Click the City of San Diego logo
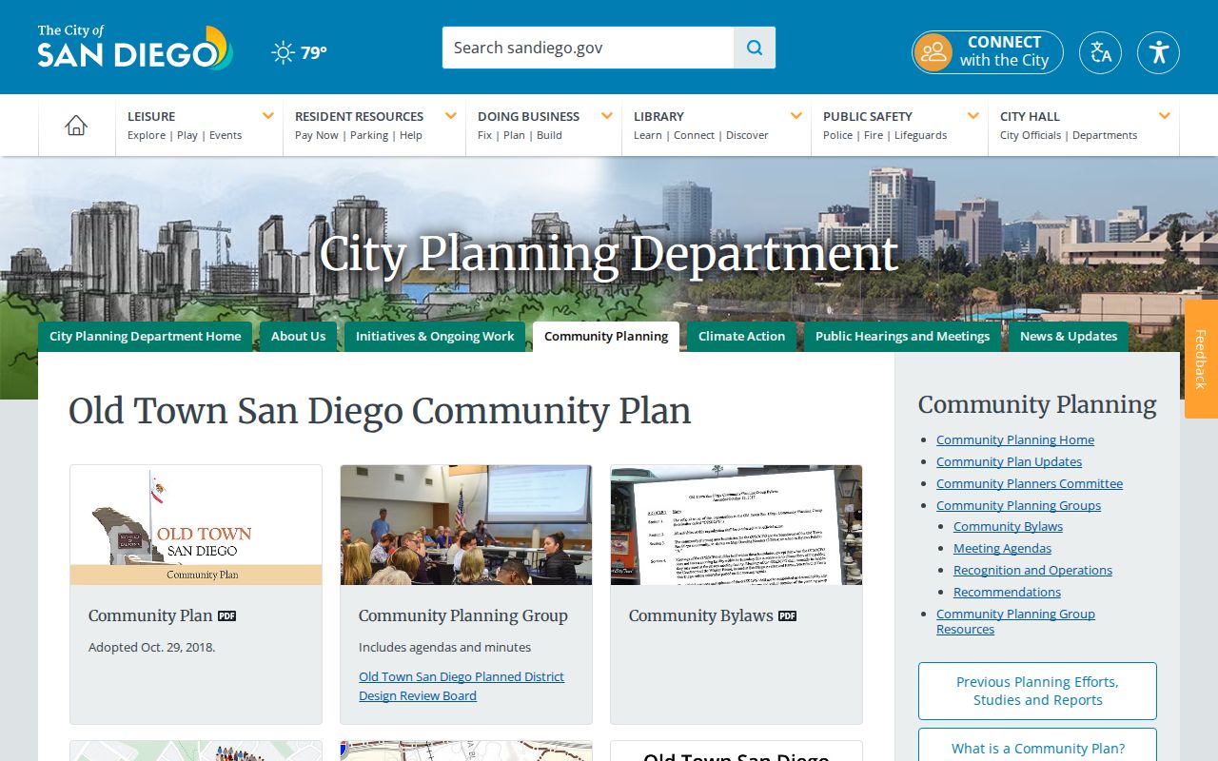This screenshot has width=1218, height=761. (x=135, y=48)
